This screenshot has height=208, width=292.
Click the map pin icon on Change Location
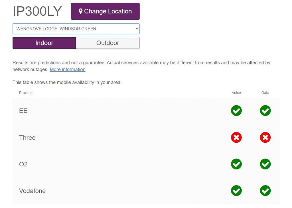(x=80, y=11)
